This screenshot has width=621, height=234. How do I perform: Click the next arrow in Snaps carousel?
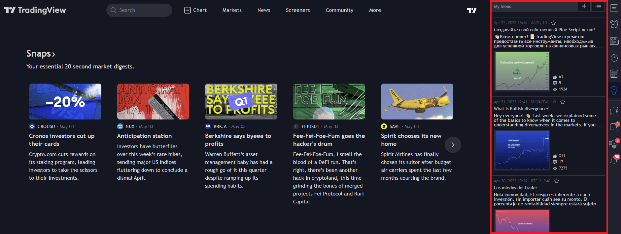[x=453, y=145]
